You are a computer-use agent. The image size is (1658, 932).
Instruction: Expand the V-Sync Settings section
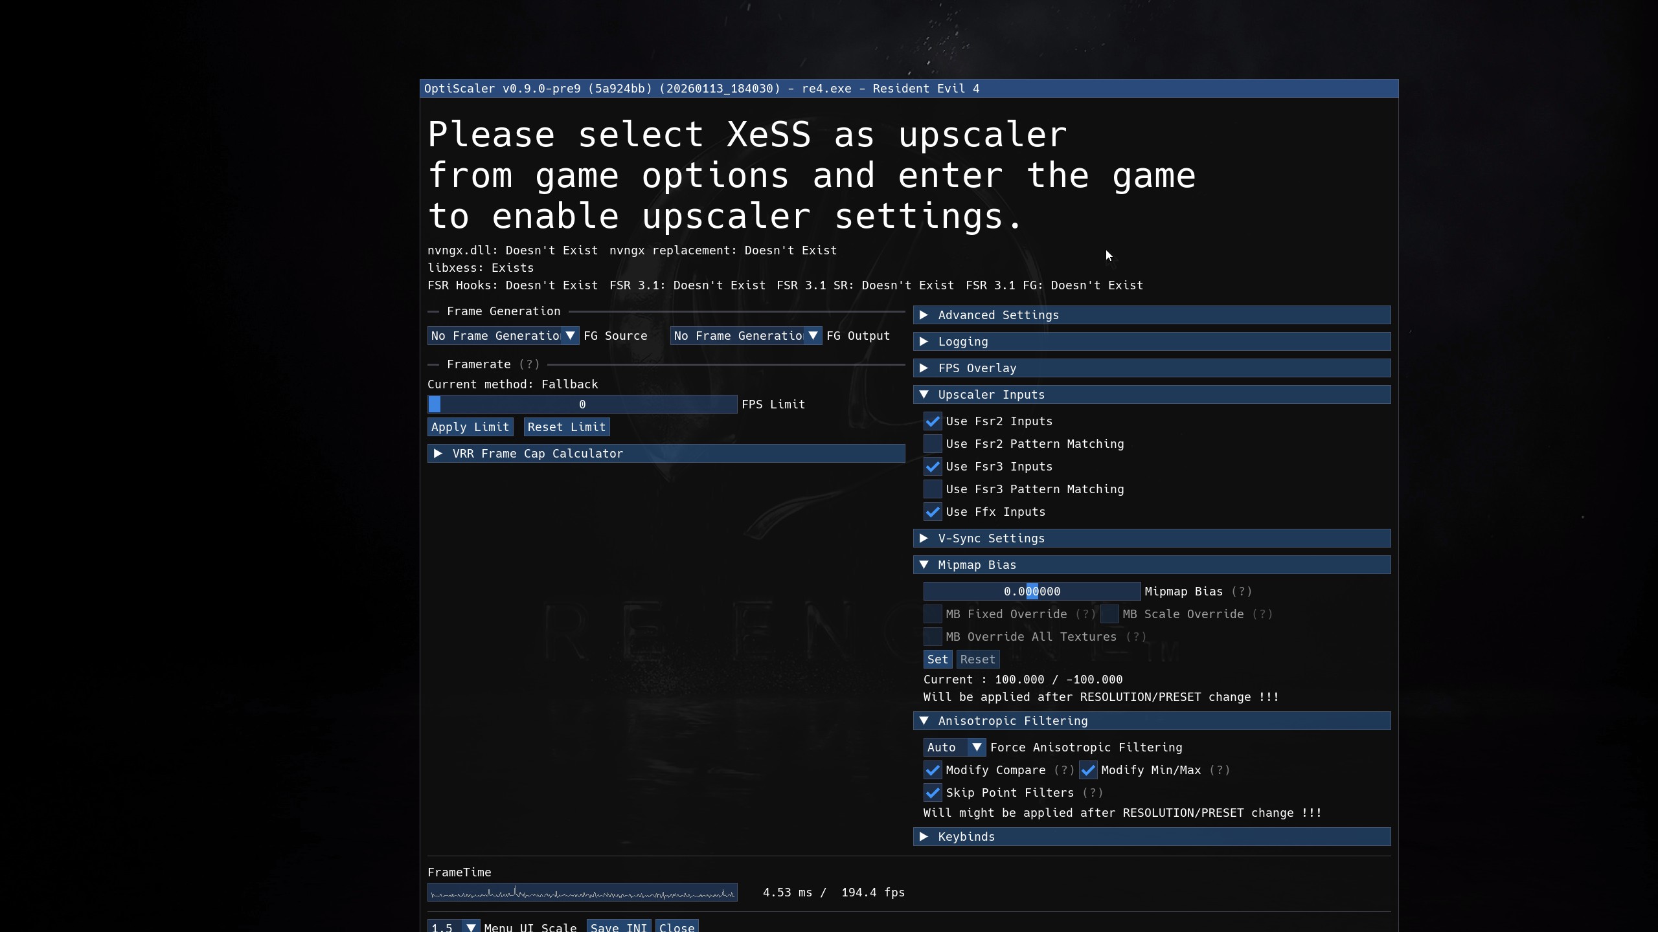click(x=1152, y=538)
